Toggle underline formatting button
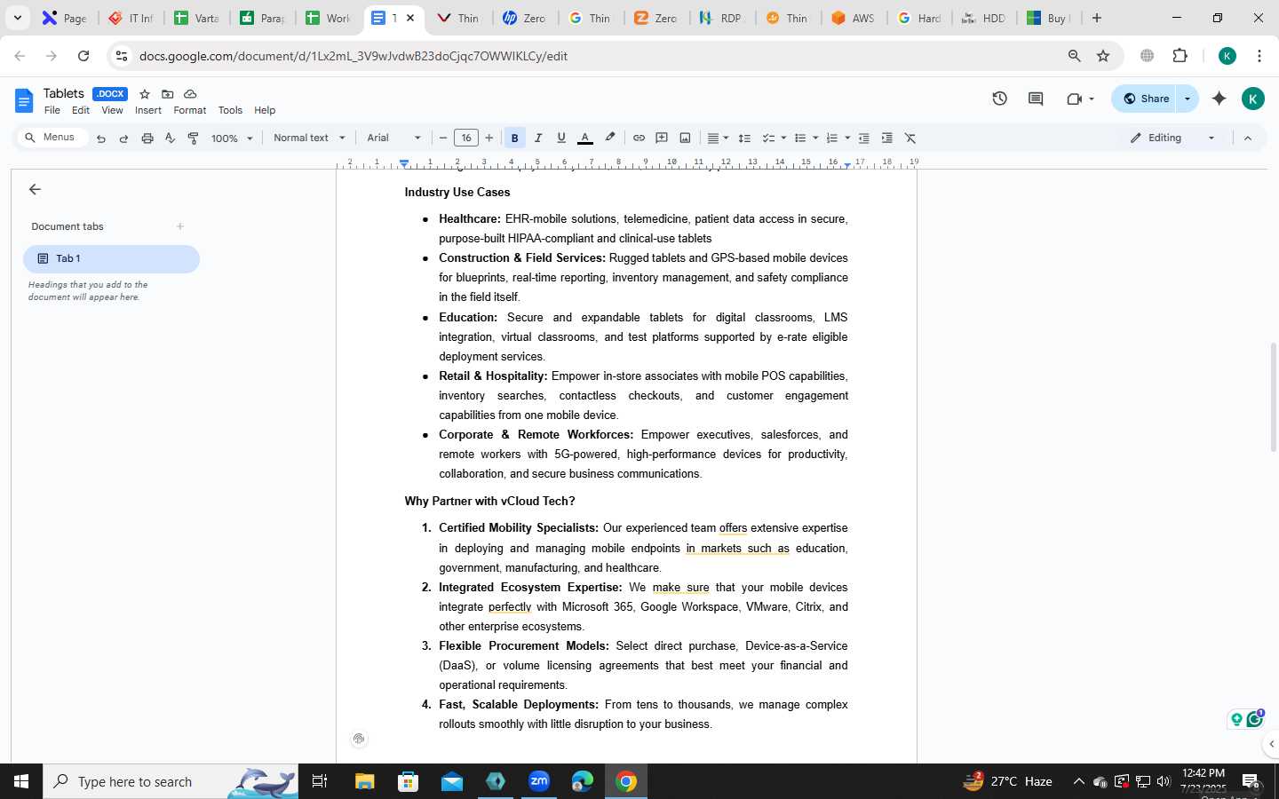Viewport: 1279px width, 799px height. pos(560,138)
